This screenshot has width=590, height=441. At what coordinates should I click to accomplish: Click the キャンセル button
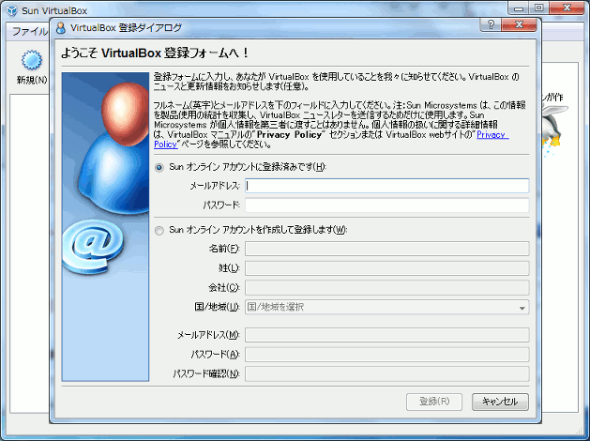tap(500, 402)
